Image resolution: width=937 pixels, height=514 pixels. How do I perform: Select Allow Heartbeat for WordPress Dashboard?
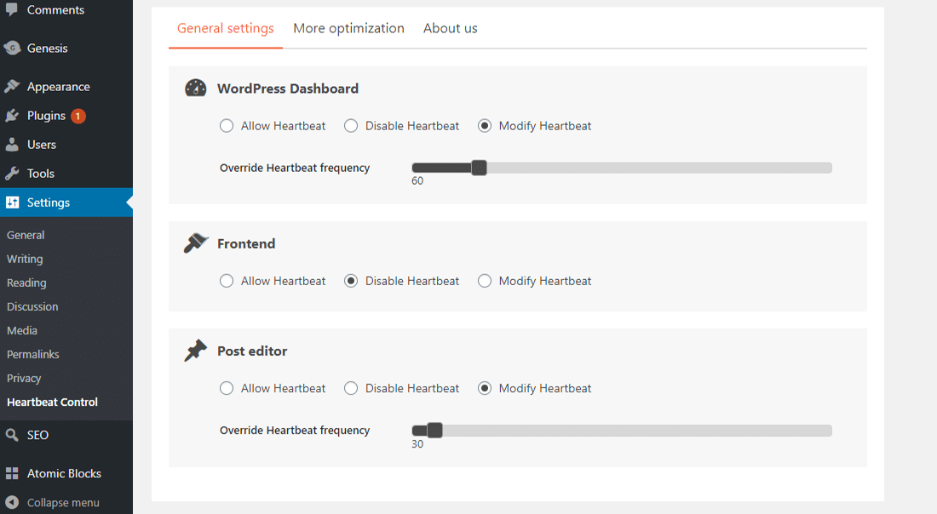click(227, 126)
